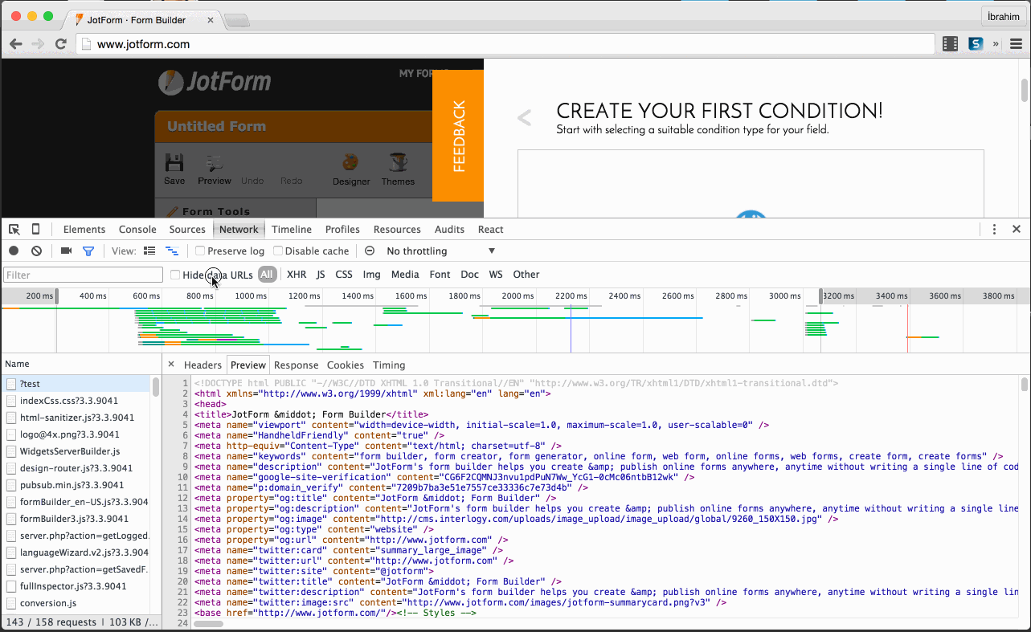The image size is (1031, 632).
Task: Select the conversion.js request
Action: click(76, 603)
